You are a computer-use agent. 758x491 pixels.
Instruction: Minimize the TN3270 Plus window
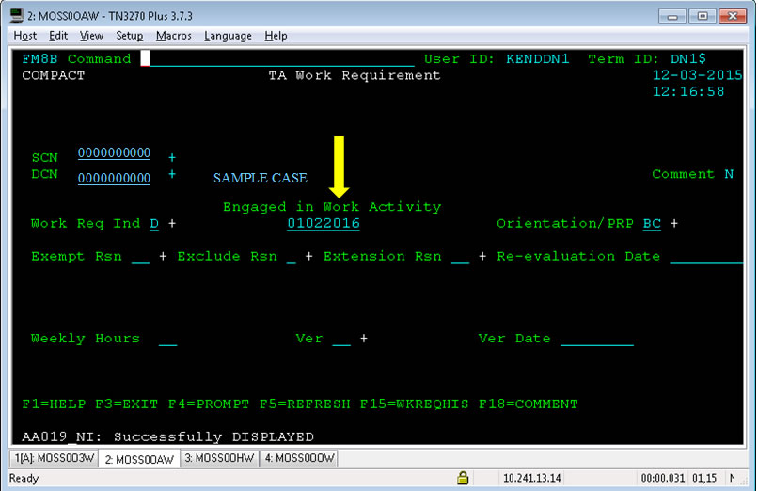[x=672, y=16]
